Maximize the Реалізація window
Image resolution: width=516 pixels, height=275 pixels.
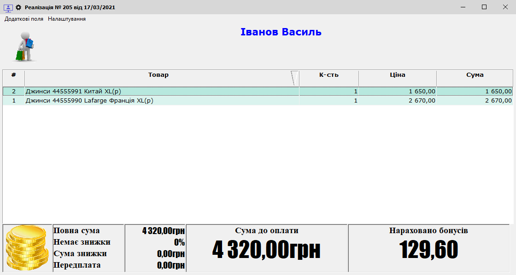point(484,7)
